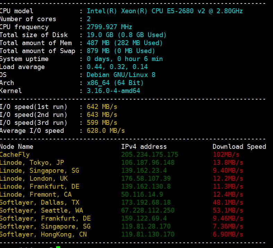
Task: Click the CacheFly 102MB/s download speed
Action: [x=226, y=155]
